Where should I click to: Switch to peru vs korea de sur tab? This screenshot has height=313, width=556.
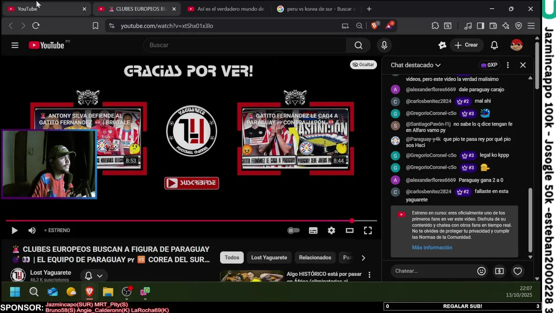(316, 9)
